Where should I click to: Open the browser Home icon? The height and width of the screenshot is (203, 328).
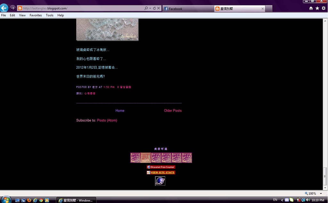coord(311,8)
